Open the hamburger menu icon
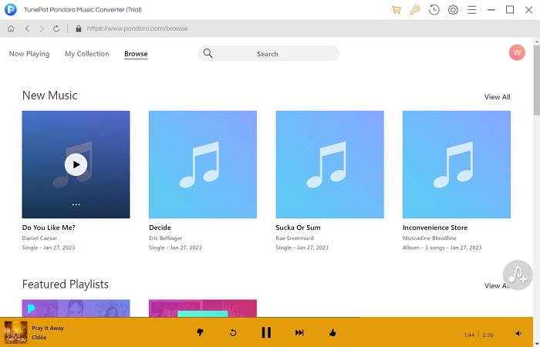This screenshot has width=540, height=347. [x=471, y=10]
